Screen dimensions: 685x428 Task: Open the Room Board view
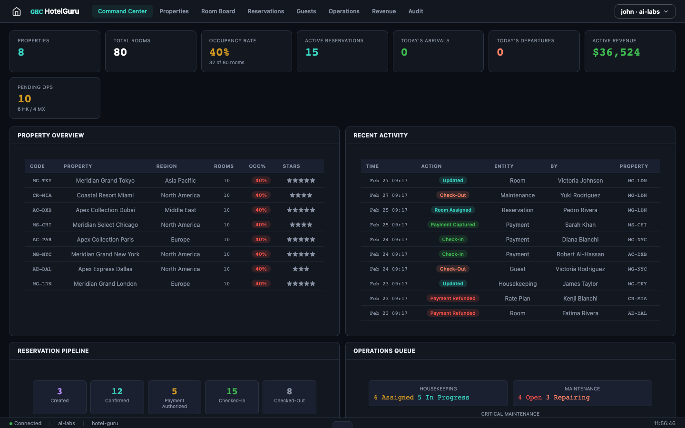[x=218, y=11]
